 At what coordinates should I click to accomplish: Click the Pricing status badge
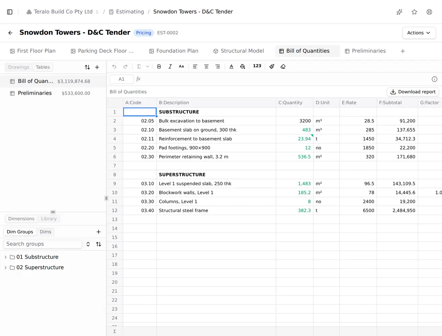pos(144,33)
